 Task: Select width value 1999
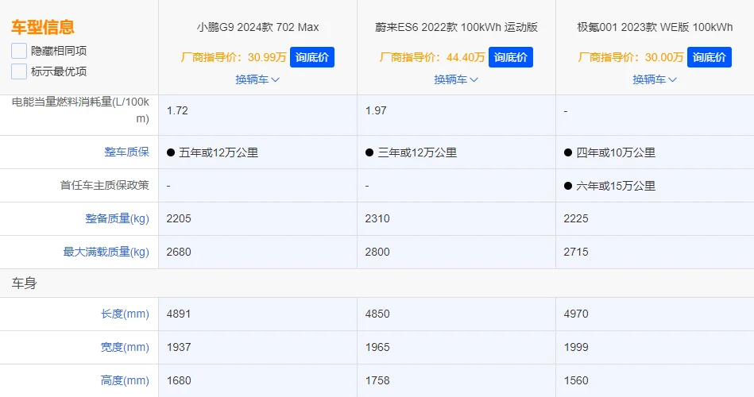coord(576,347)
